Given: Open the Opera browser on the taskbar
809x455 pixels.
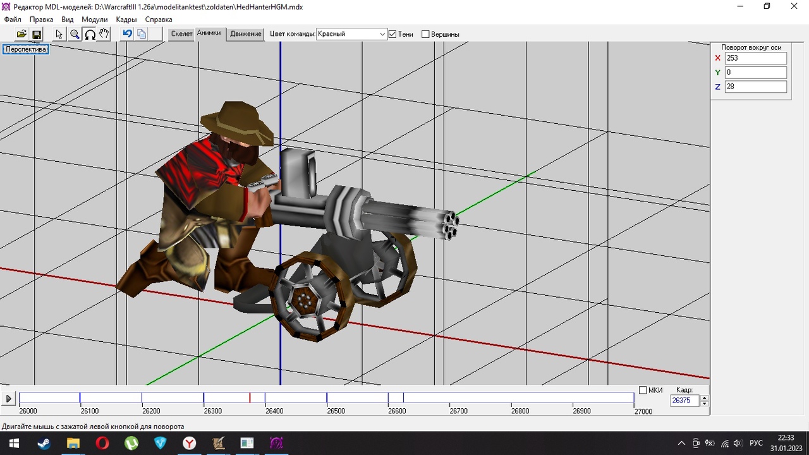Looking at the screenshot, I should pos(102,443).
